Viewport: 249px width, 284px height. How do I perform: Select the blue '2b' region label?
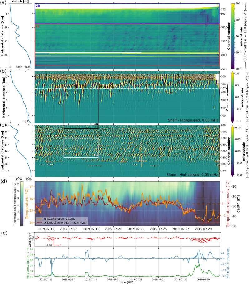click(38, 6)
